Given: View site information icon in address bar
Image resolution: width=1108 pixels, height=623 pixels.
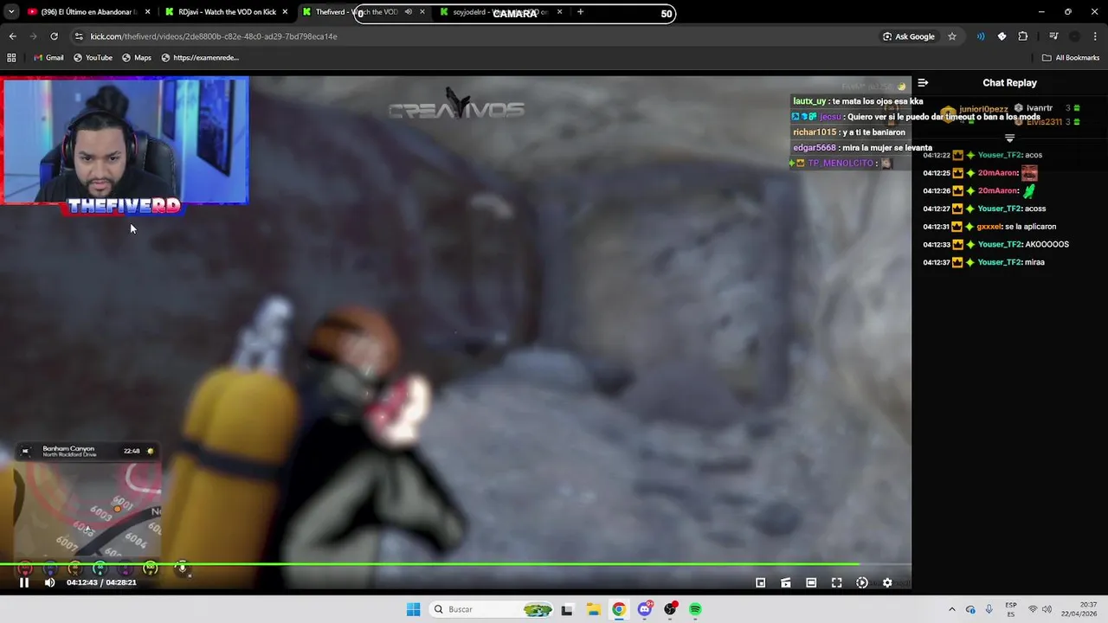Looking at the screenshot, I should coord(79,36).
